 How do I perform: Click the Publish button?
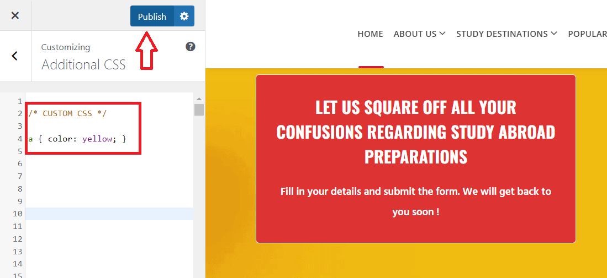152,17
